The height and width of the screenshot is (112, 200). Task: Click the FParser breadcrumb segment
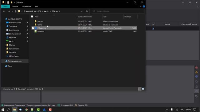point(55,11)
